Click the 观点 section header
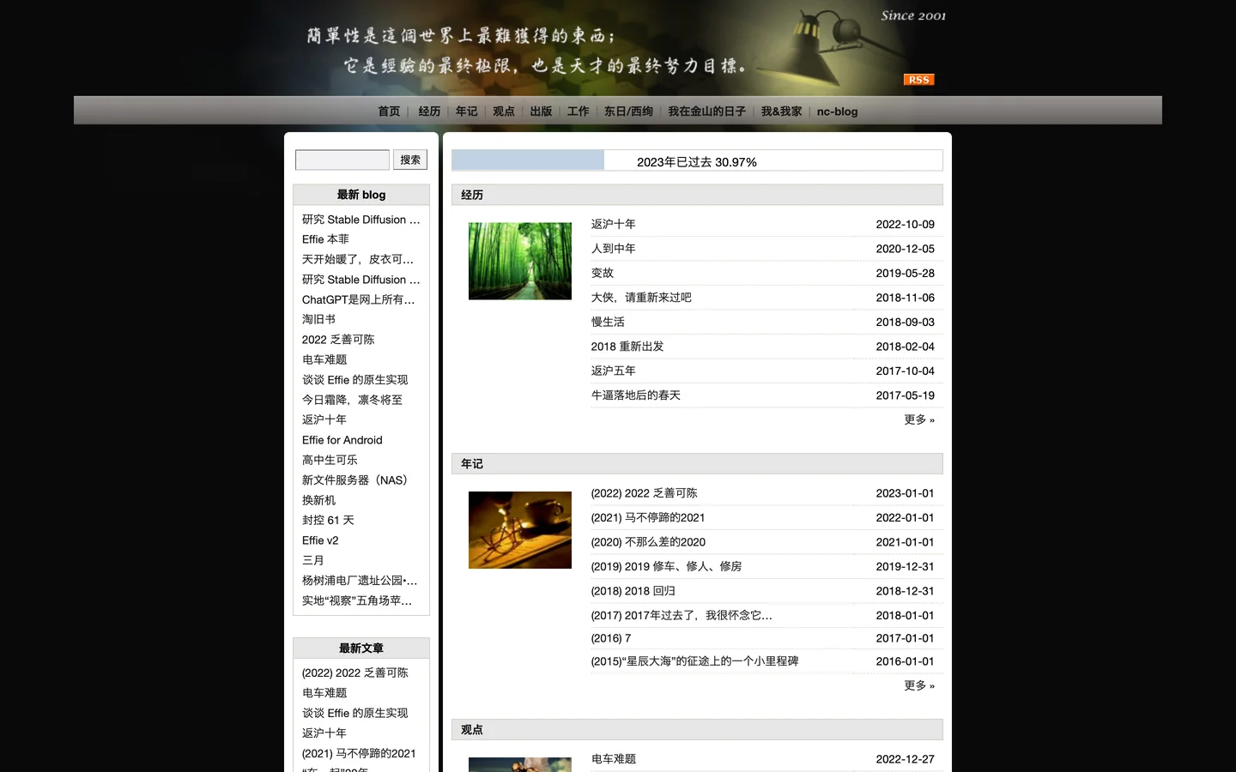The width and height of the screenshot is (1236, 772). pos(697,729)
